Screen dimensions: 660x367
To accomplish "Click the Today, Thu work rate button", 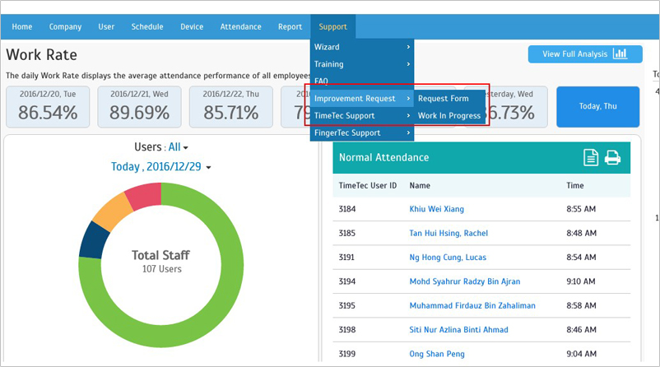I will (597, 106).
